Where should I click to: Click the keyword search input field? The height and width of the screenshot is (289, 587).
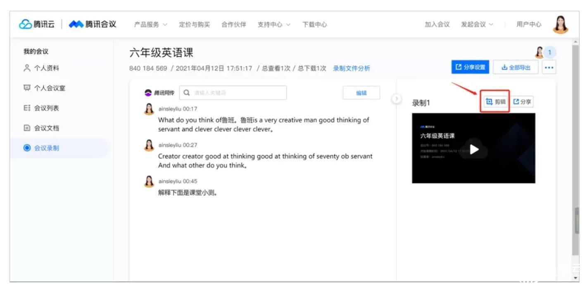point(233,93)
